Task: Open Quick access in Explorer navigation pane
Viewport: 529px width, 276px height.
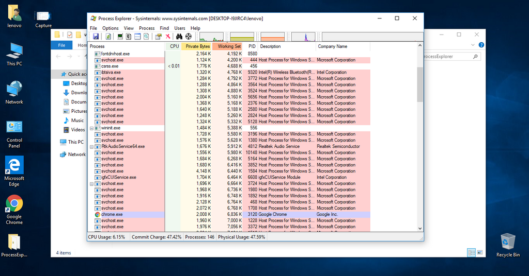Action: point(73,74)
